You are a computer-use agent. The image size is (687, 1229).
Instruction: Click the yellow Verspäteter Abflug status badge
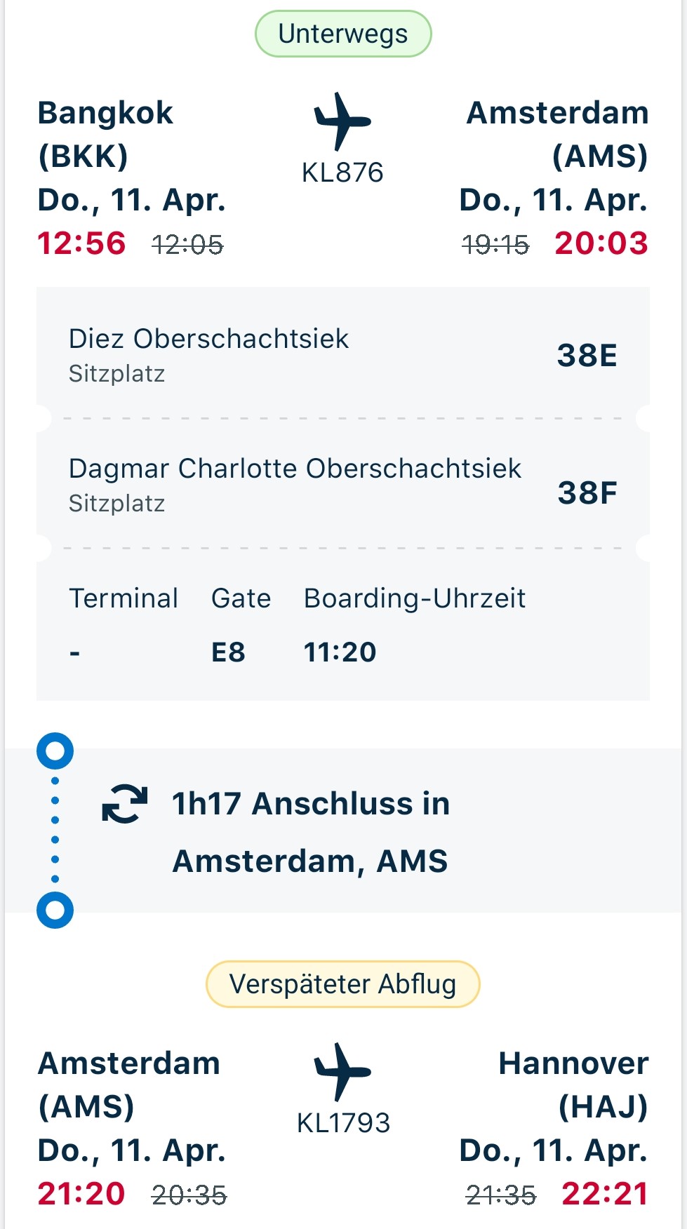coord(342,983)
